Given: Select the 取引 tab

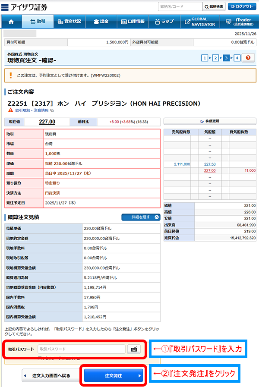Looking at the screenshot, I should click(x=38, y=22).
